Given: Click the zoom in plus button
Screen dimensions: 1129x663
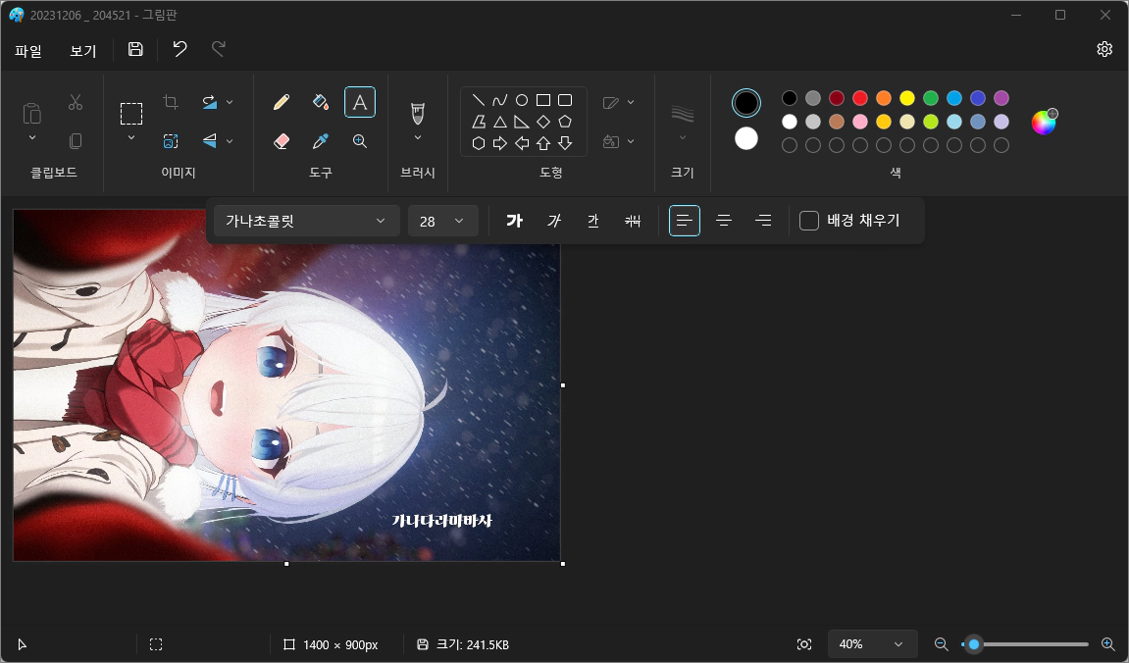Looking at the screenshot, I should click(x=1108, y=644).
